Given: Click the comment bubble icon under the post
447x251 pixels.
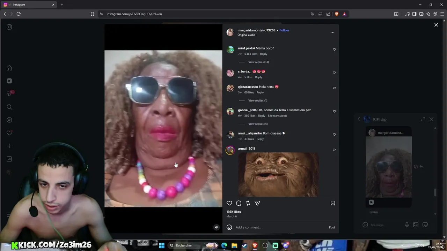Looking at the screenshot, I should pos(239,203).
